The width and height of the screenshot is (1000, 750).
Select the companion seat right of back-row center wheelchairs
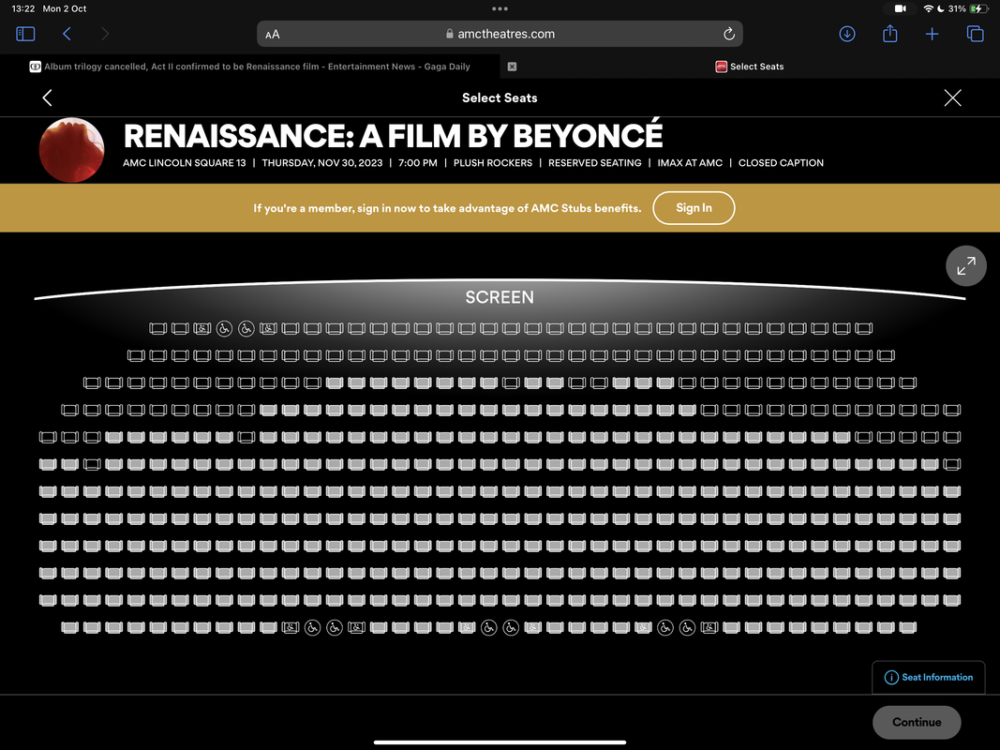[533, 627]
